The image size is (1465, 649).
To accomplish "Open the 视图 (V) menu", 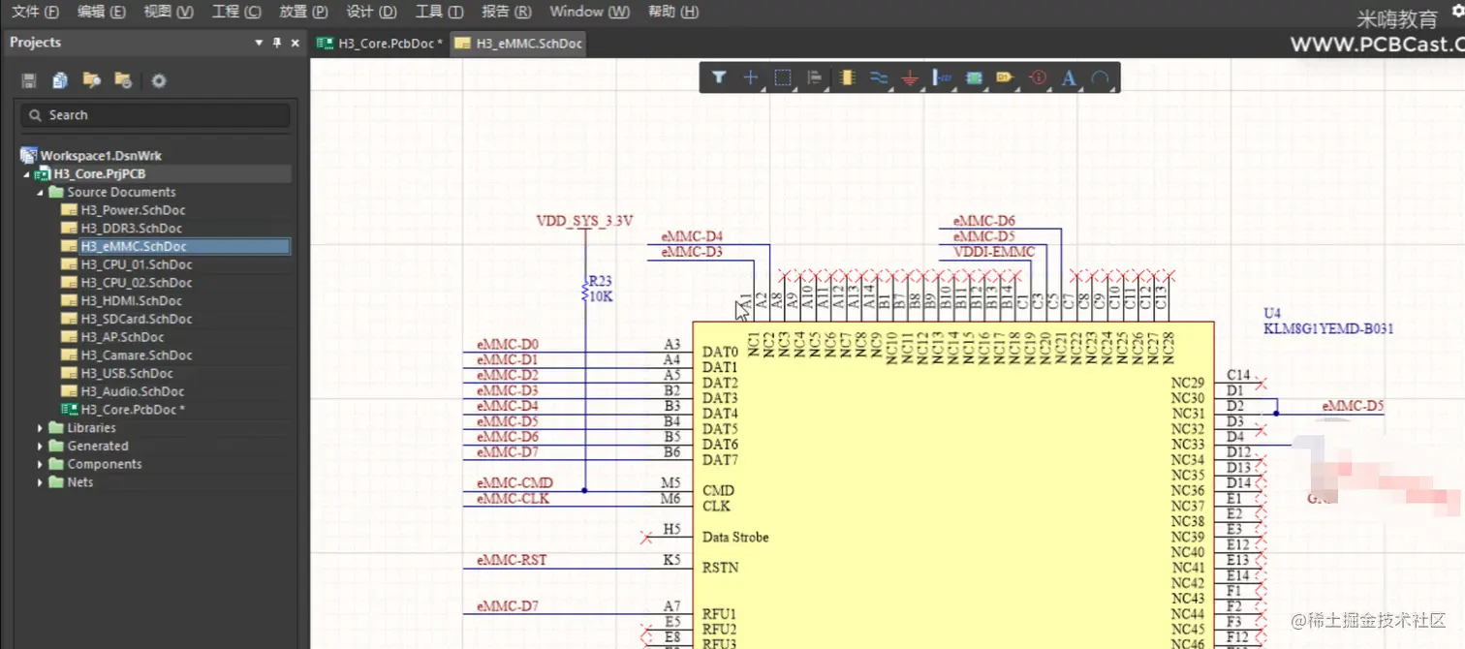I will (x=169, y=12).
